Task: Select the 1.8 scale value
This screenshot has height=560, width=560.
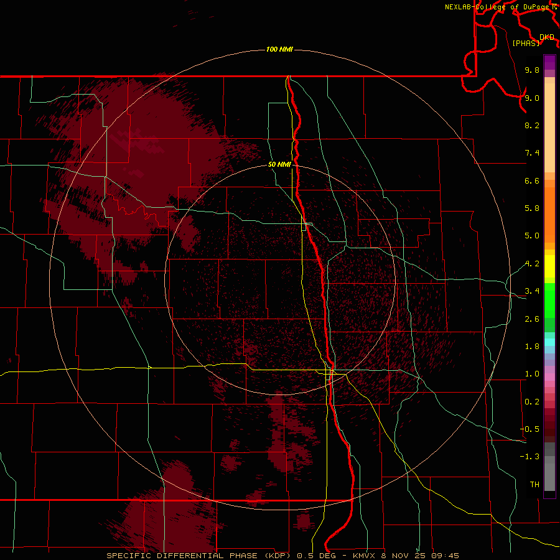Action: [532, 347]
